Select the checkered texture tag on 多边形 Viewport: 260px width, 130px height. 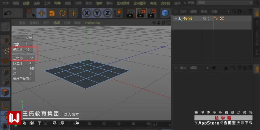coord(222,18)
